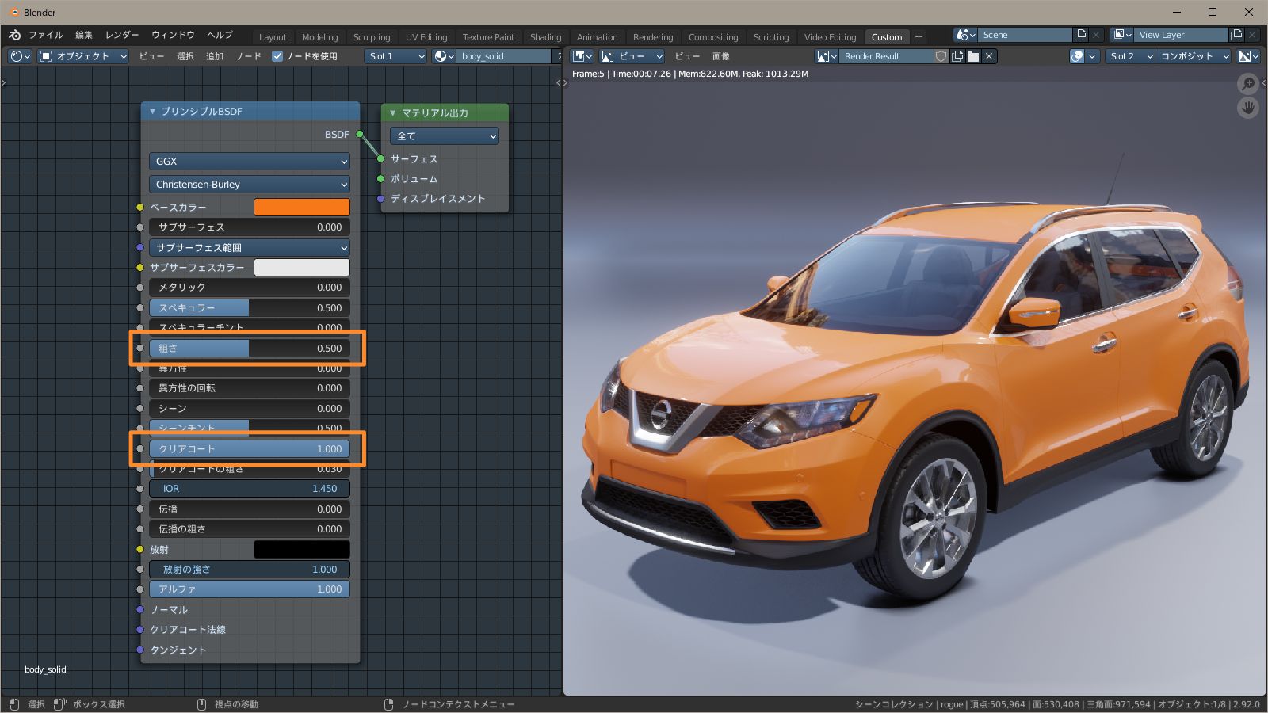Open the Slot 1 material slot dropdown
Screen dimensions: 1268x713
pos(396,56)
